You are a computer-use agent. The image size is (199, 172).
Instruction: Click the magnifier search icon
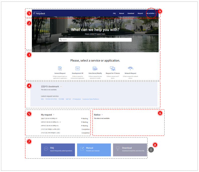tap(61, 40)
